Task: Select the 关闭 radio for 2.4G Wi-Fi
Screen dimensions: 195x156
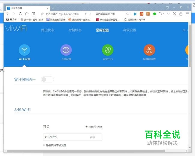Action: [x=95, y=127]
